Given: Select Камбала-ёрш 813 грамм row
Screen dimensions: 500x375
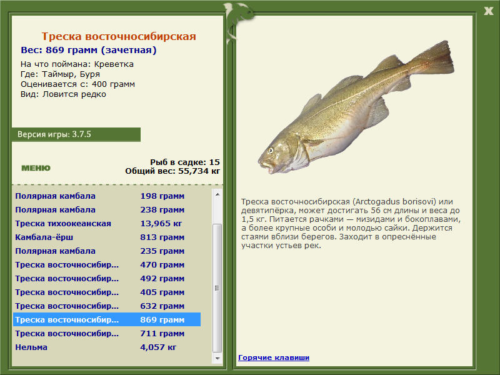Looking at the screenshot, I should 106,237.
